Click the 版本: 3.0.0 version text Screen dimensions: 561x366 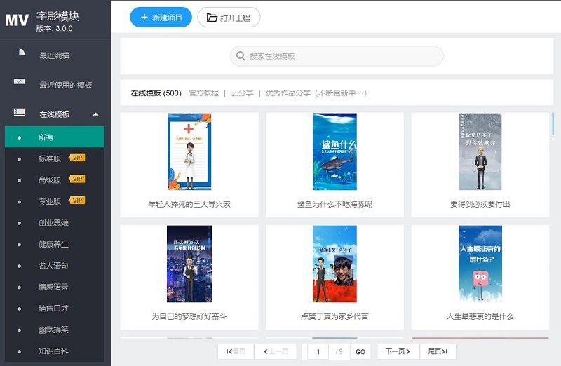coord(55,28)
